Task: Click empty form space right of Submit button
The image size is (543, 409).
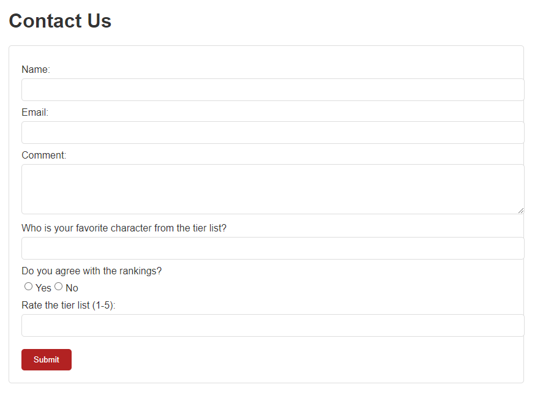Action: (x=294, y=360)
